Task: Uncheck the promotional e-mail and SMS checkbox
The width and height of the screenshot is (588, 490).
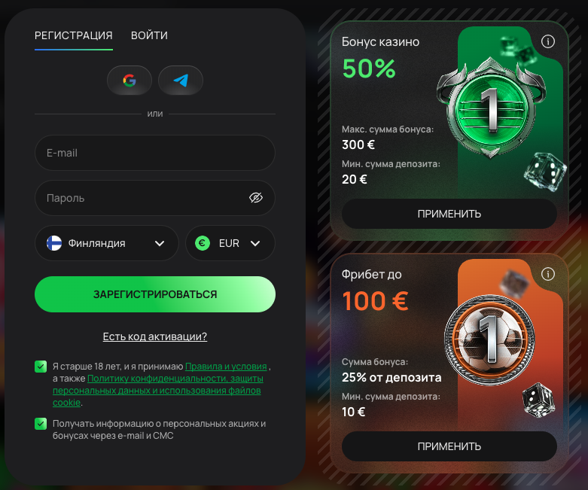Action: pyautogui.click(x=41, y=424)
